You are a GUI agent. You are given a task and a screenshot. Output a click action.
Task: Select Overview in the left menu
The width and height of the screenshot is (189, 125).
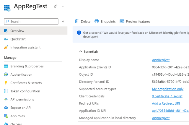17,31
